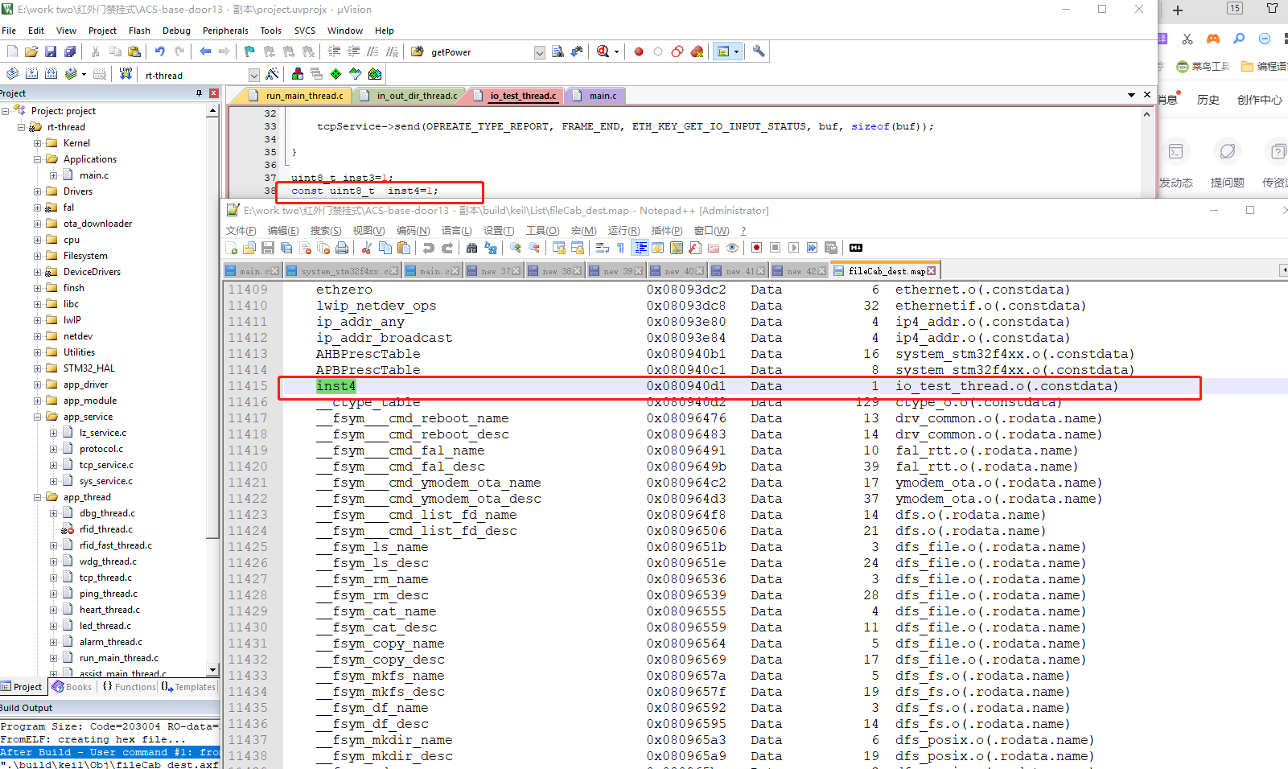Image resolution: width=1288 pixels, height=769 pixels.
Task: Open µVision configuration wrench icon
Action: click(759, 51)
